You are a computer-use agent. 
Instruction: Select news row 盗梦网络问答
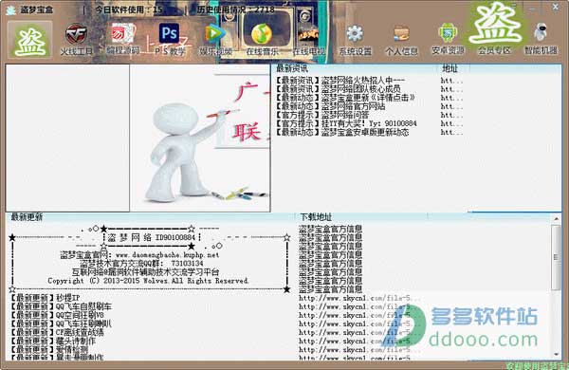pos(322,115)
